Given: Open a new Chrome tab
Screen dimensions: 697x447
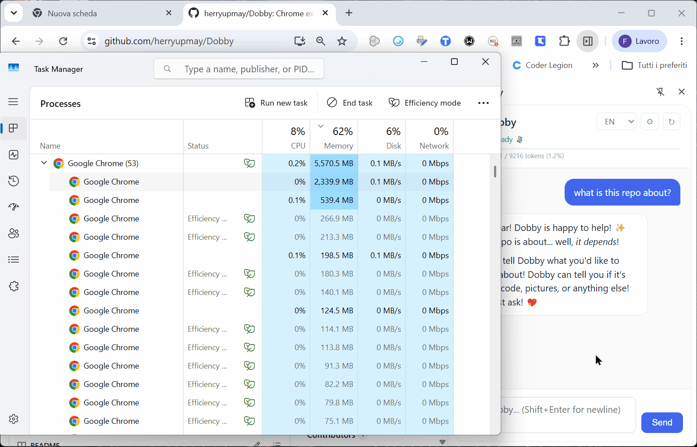Looking at the screenshot, I should pos(349,13).
